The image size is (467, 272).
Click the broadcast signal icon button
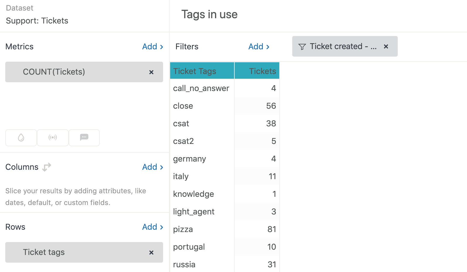[x=53, y=137]
